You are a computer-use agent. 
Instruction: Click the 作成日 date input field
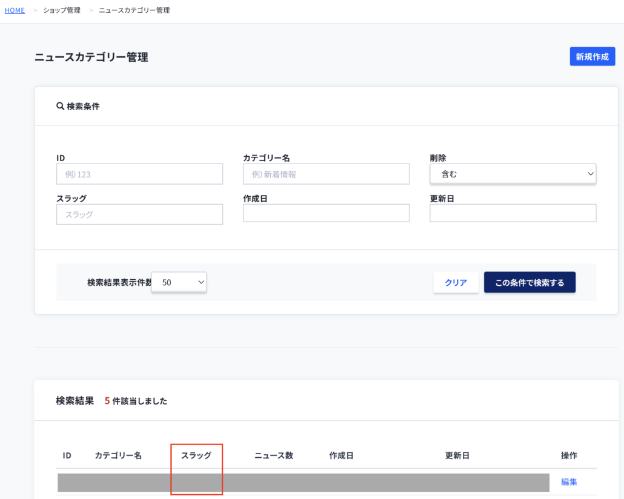pos(327,213)
